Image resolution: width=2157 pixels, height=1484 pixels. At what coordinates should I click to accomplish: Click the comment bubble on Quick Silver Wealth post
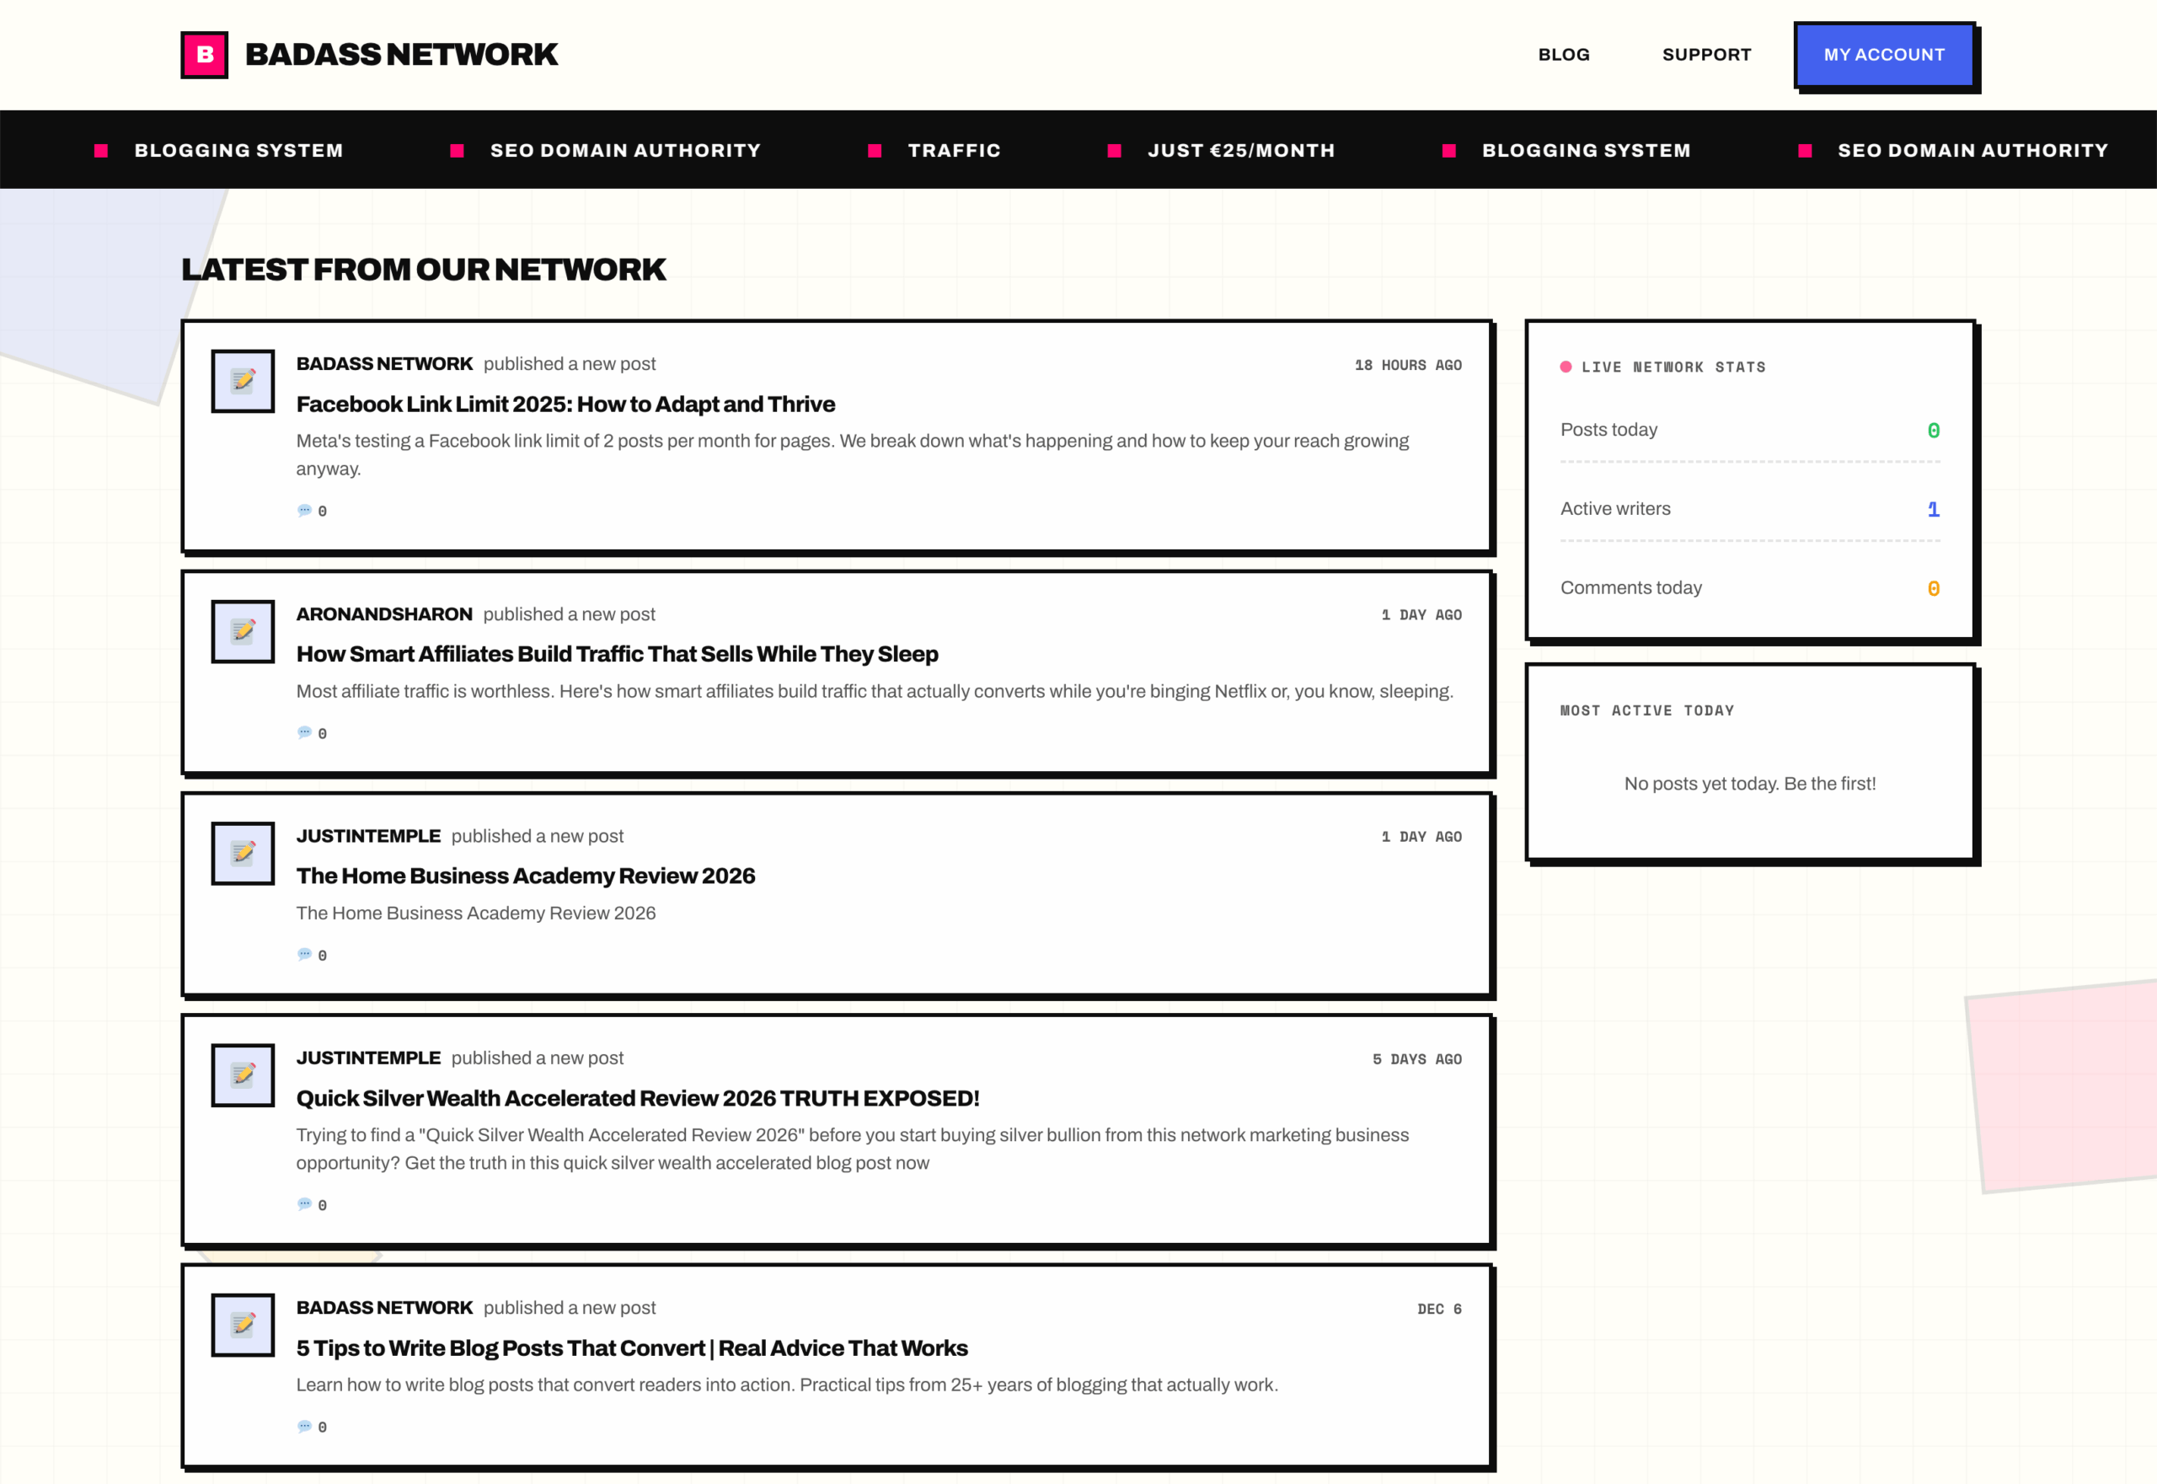click(x=305, y=1204)
